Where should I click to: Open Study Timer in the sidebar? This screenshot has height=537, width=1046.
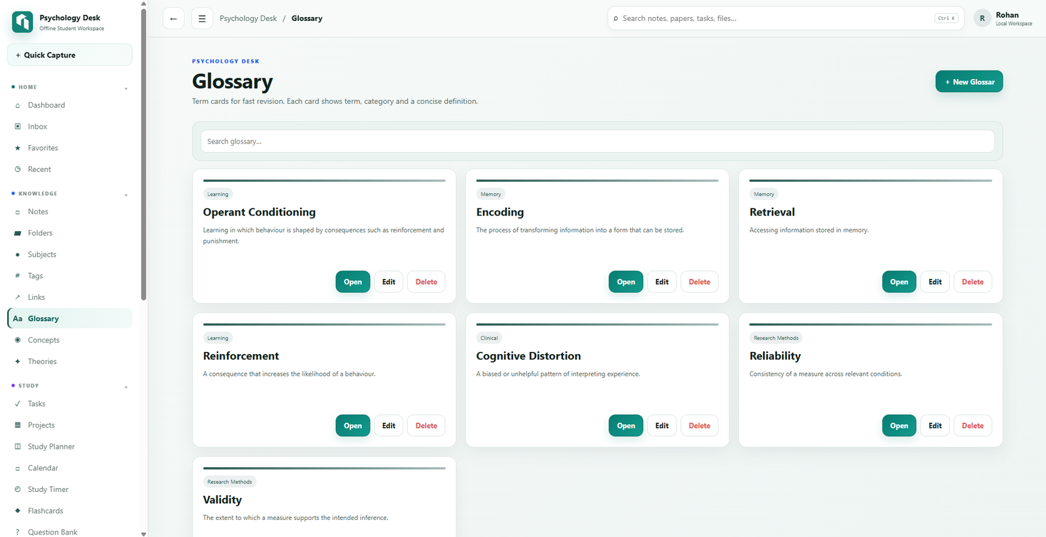[69, 489]
